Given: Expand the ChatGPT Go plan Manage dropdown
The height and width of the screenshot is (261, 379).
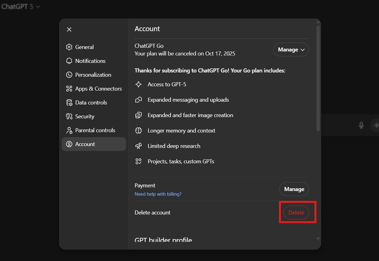Looking at the screenshot, I should pos(291,50).
